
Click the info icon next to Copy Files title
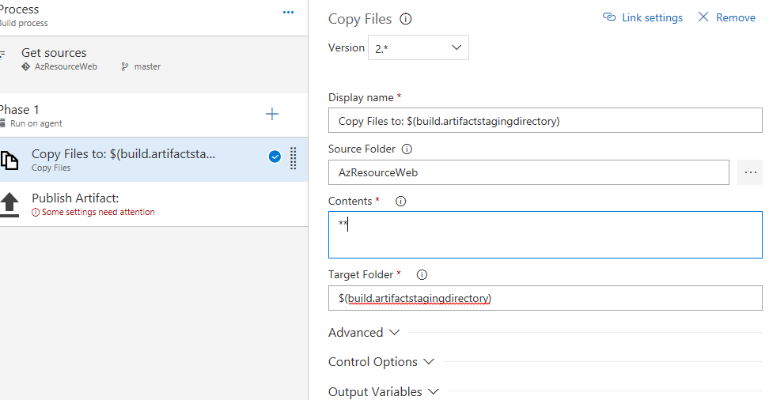point(406,19)
